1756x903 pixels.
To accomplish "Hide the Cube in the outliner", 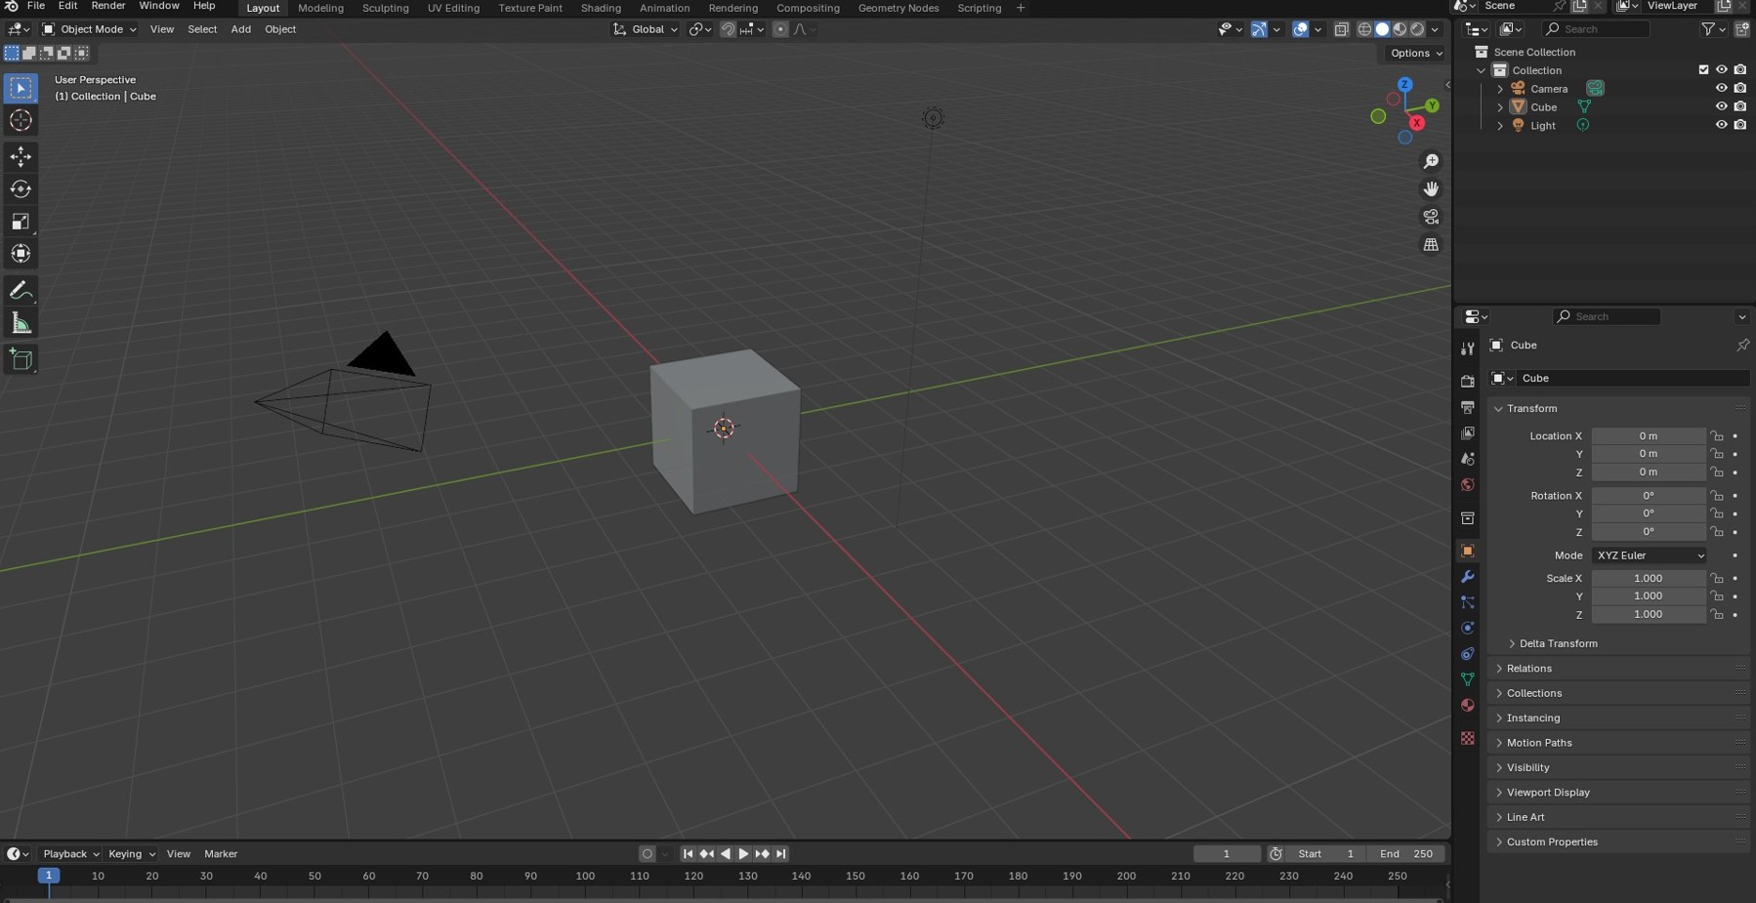I will tap(1721, 106).
